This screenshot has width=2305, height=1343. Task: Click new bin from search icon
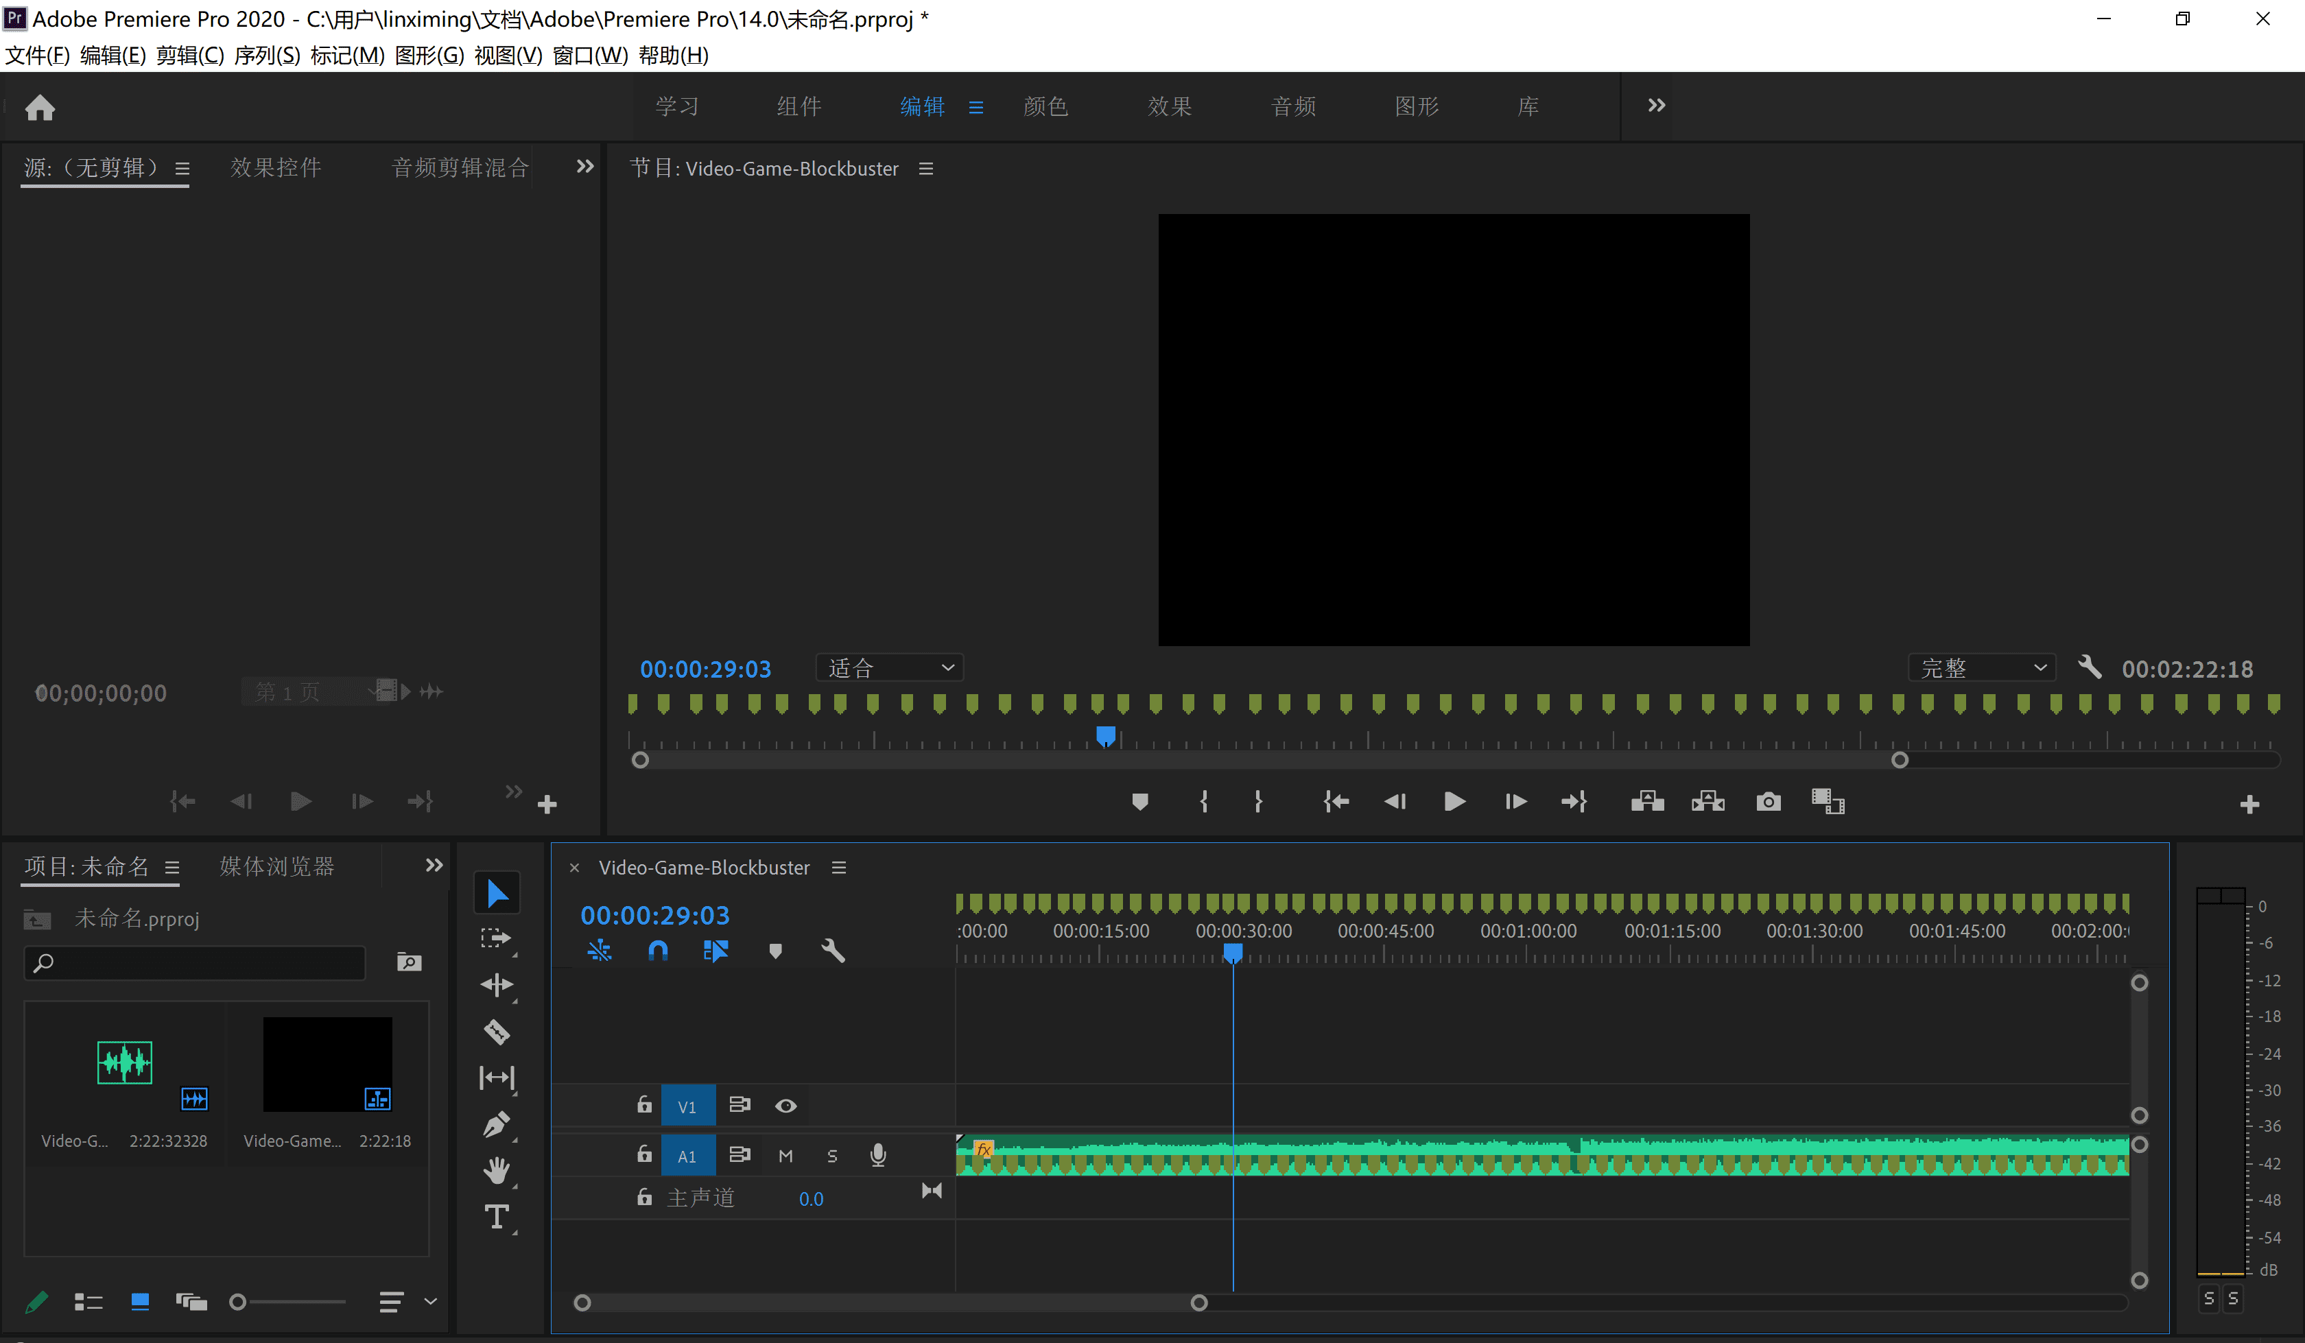409,962
